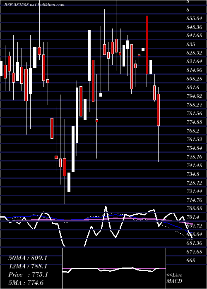Select the 814.96 price axis label
This screenshot has width=207, height=289.
click(x=194, y=70)
